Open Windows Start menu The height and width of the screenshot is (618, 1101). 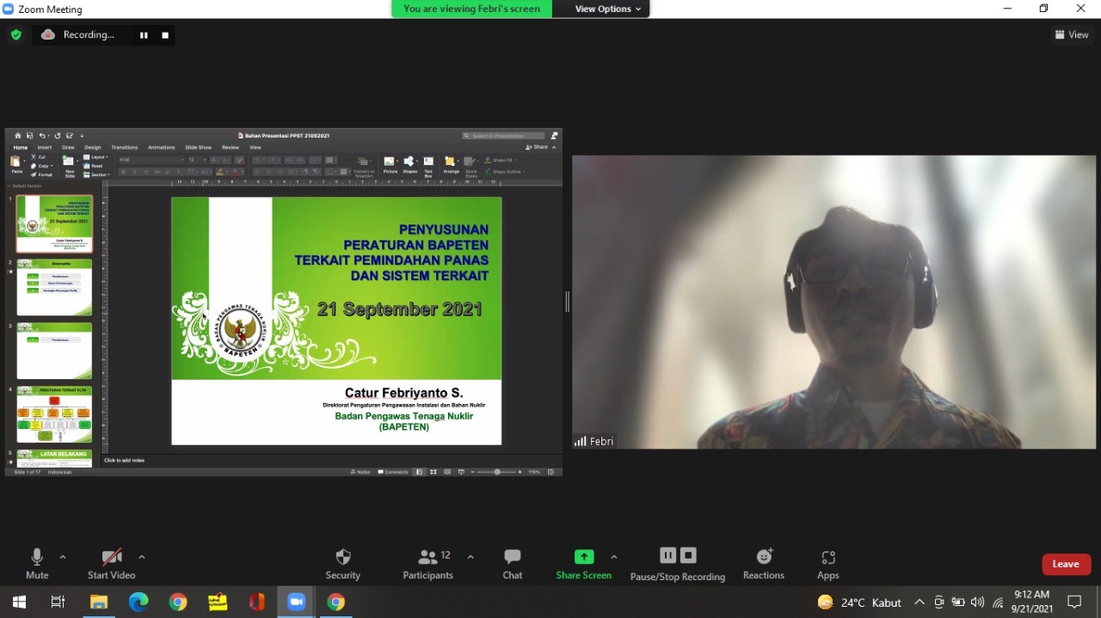point(19,602)
